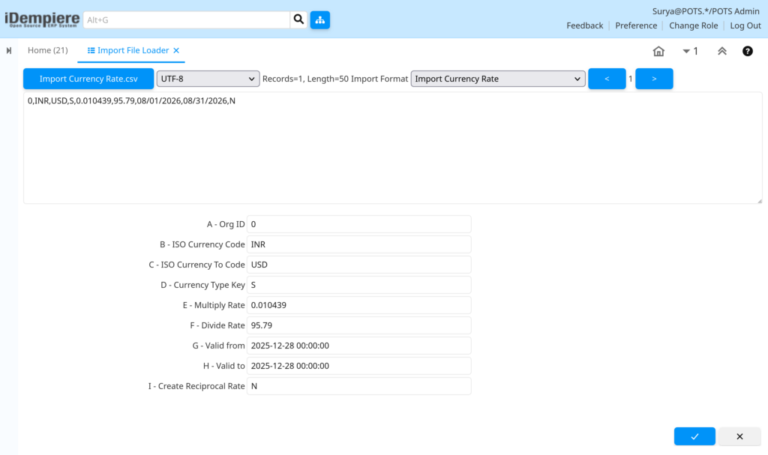Click the global search magnifier icon

point(298,19)
